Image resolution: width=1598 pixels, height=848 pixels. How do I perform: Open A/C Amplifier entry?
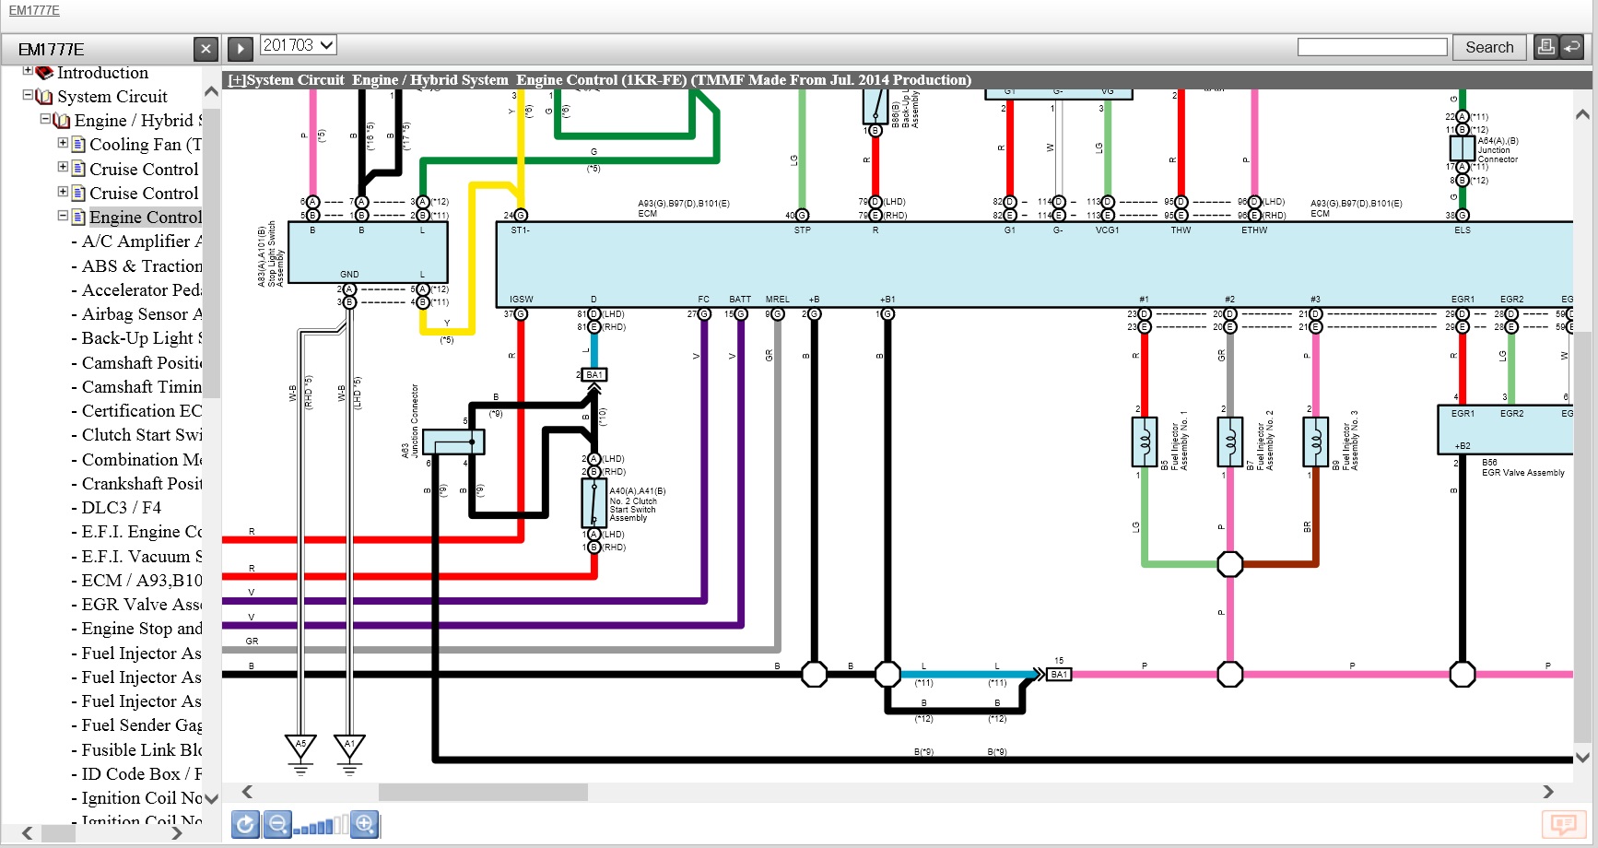[142, 241]
